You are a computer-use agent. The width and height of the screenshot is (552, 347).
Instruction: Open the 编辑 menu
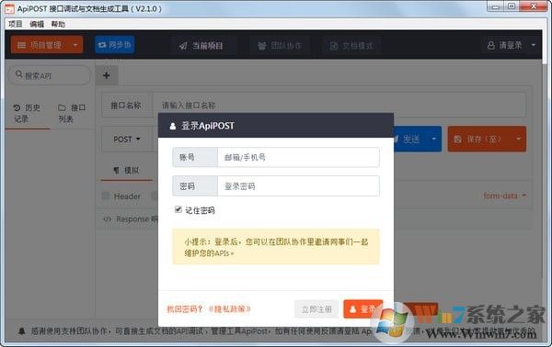coord(37,24)
